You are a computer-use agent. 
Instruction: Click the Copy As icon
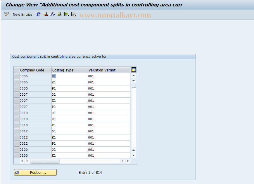(38, 14)
